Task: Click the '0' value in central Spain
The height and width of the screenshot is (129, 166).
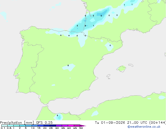Action: (68, 66)
